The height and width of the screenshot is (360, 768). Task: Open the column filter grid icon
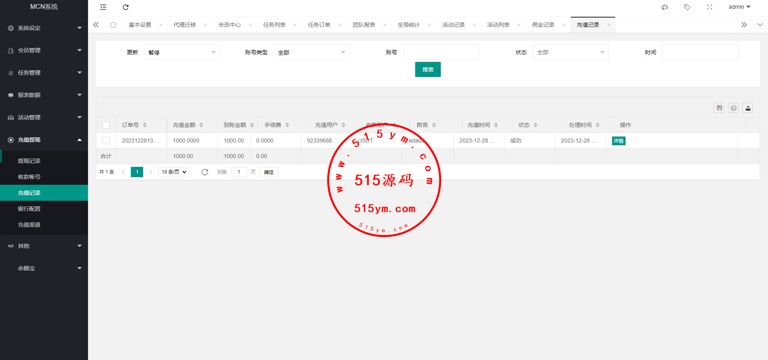point(719,108)
